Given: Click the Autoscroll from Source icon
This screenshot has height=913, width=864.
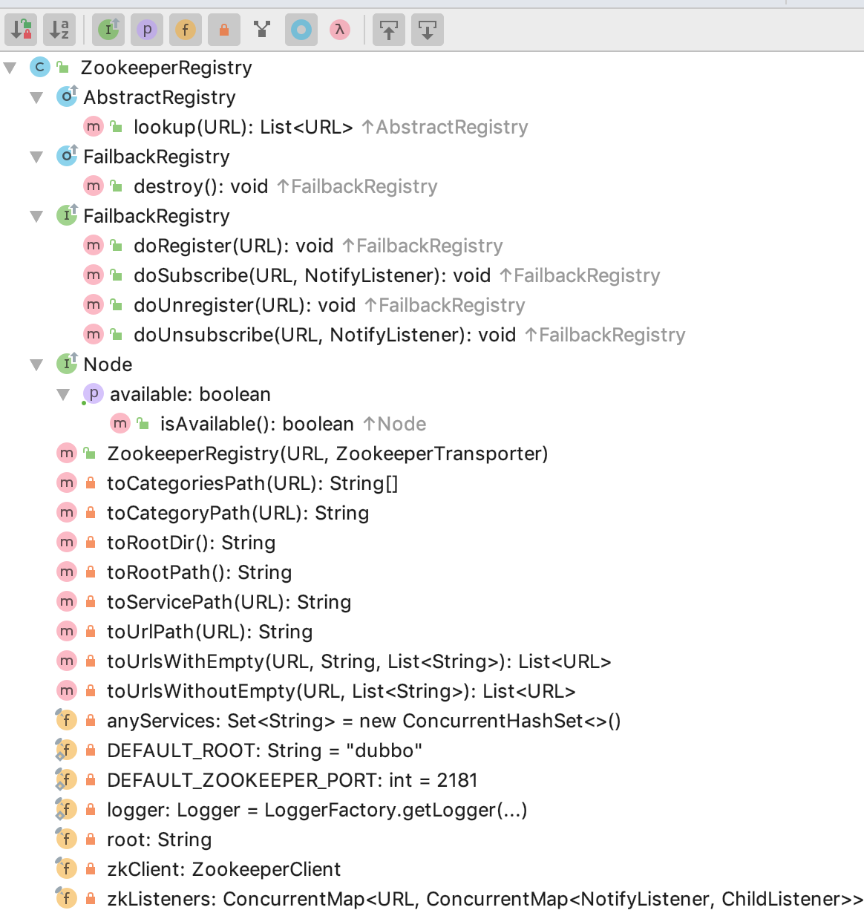Looking at the screenshot, I should coord(428,30).
